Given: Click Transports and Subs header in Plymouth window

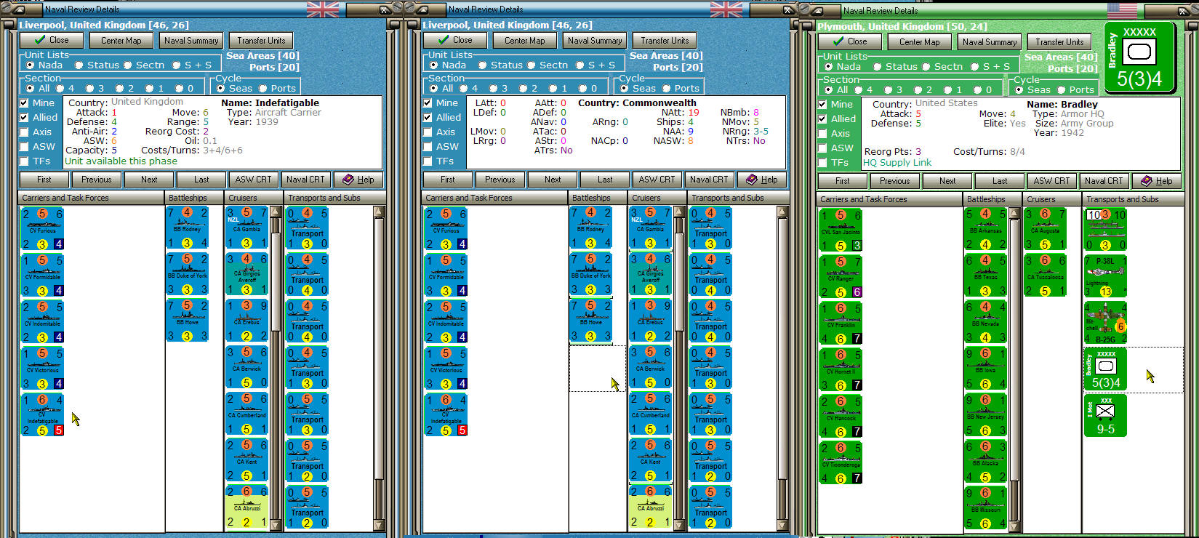Looking at the screenshot, I should click(x=1133, y=199).
